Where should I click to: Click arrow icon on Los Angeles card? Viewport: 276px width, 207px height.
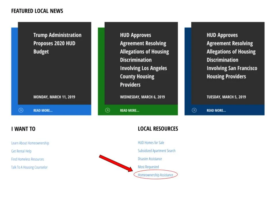coord(108,110)
